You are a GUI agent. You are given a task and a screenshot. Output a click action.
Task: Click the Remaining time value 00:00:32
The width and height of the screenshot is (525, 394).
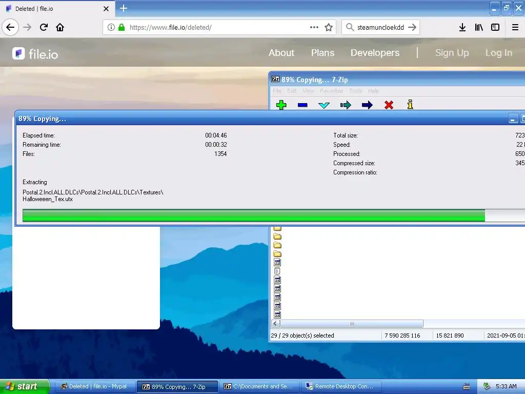point(216,144)
